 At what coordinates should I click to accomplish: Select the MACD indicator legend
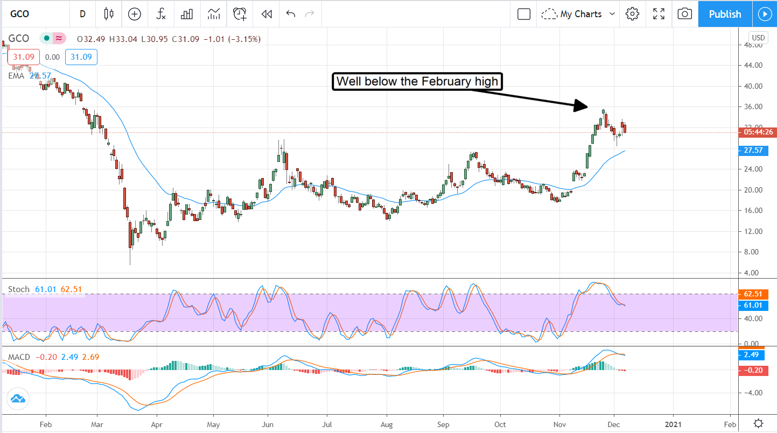[x=19, y=357]
